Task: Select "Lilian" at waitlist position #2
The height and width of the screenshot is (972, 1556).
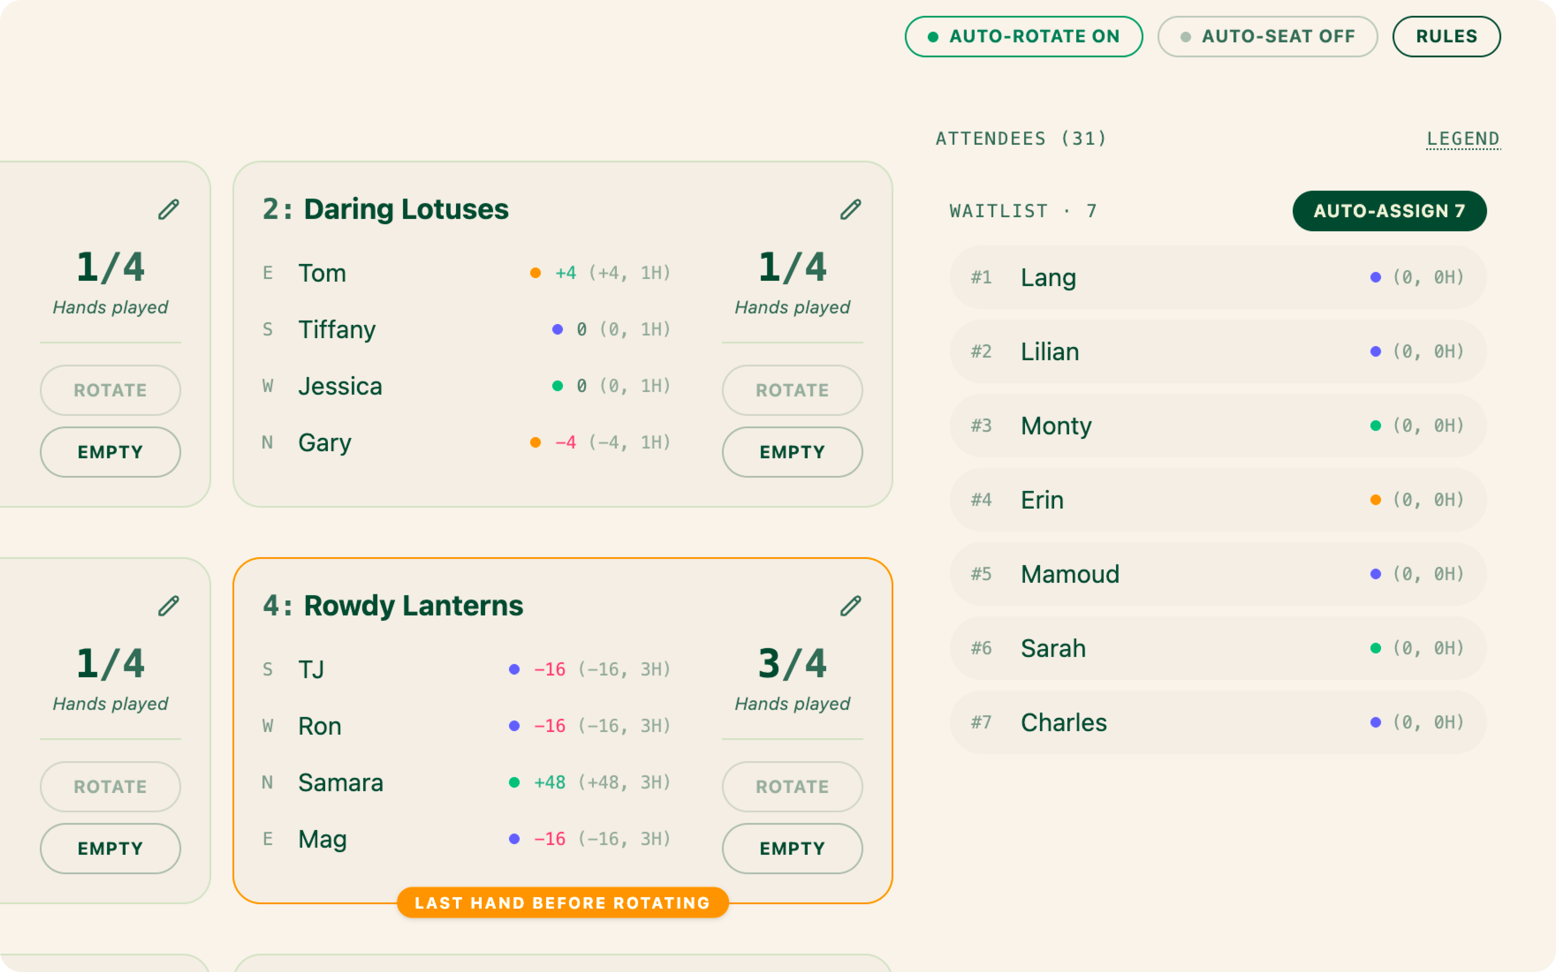Action: pos(1050,352)
